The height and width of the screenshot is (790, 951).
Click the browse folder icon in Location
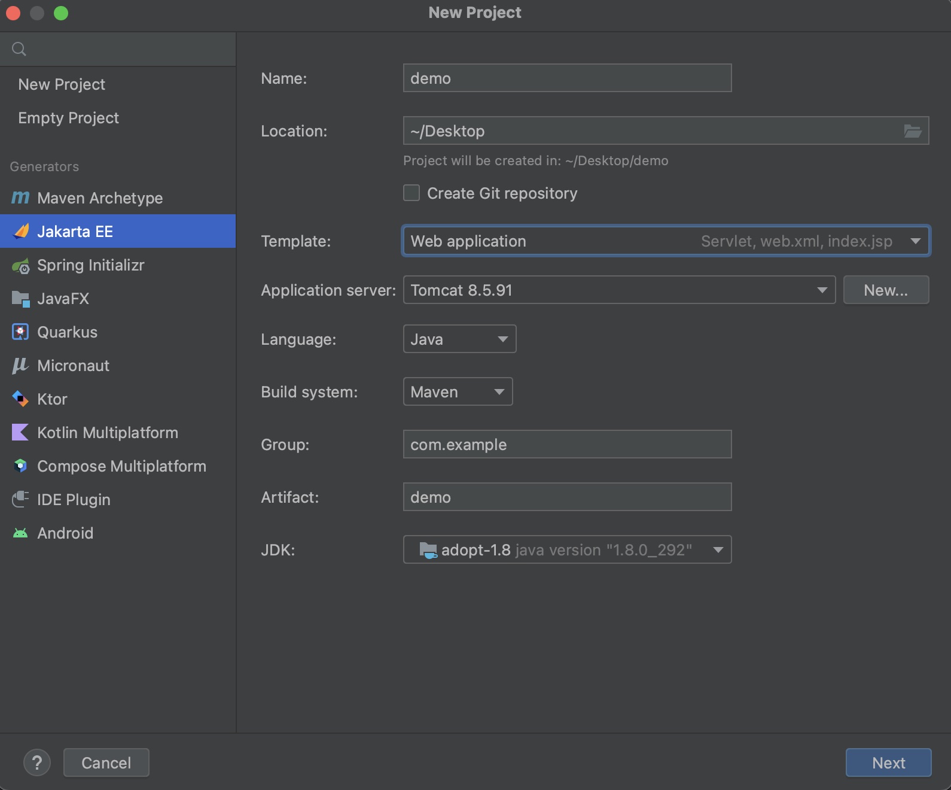(x=913, y=131)
